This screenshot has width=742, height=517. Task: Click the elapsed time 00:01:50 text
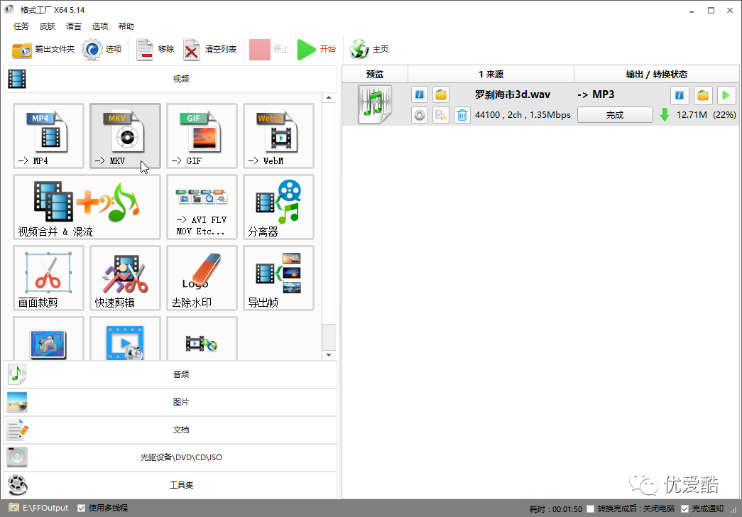point(567,509)
